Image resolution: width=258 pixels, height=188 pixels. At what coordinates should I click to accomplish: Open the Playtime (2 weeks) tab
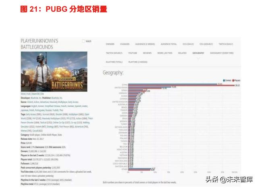pos(138,62)
